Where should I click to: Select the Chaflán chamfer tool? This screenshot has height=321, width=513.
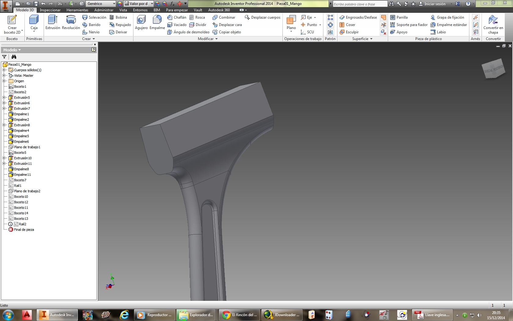point(177,17)
